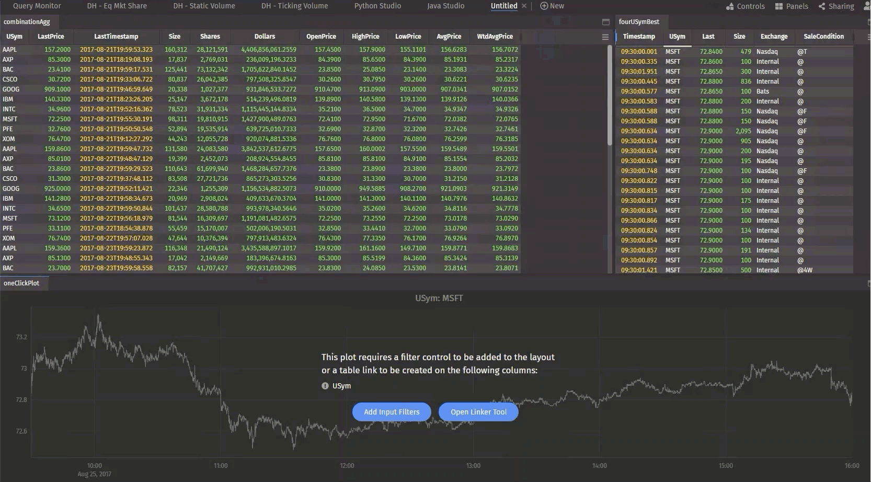Select HighPrice 949.5885 cell
Image resolution: width=871 pixels, height=482 pixels.
[x=372, y=189]
